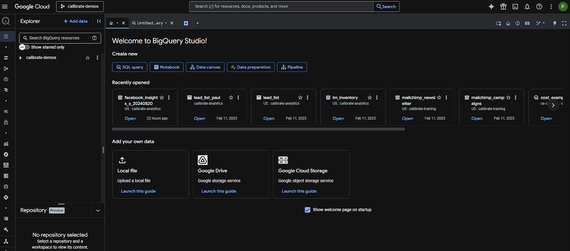The width and height of the screenshot is (570, 251).
Task: Create a new Pipeline
Action: coord(292,67)
